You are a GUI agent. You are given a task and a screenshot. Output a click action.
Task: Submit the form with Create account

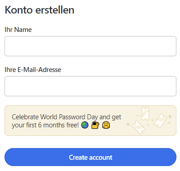[x=90, y=157]
